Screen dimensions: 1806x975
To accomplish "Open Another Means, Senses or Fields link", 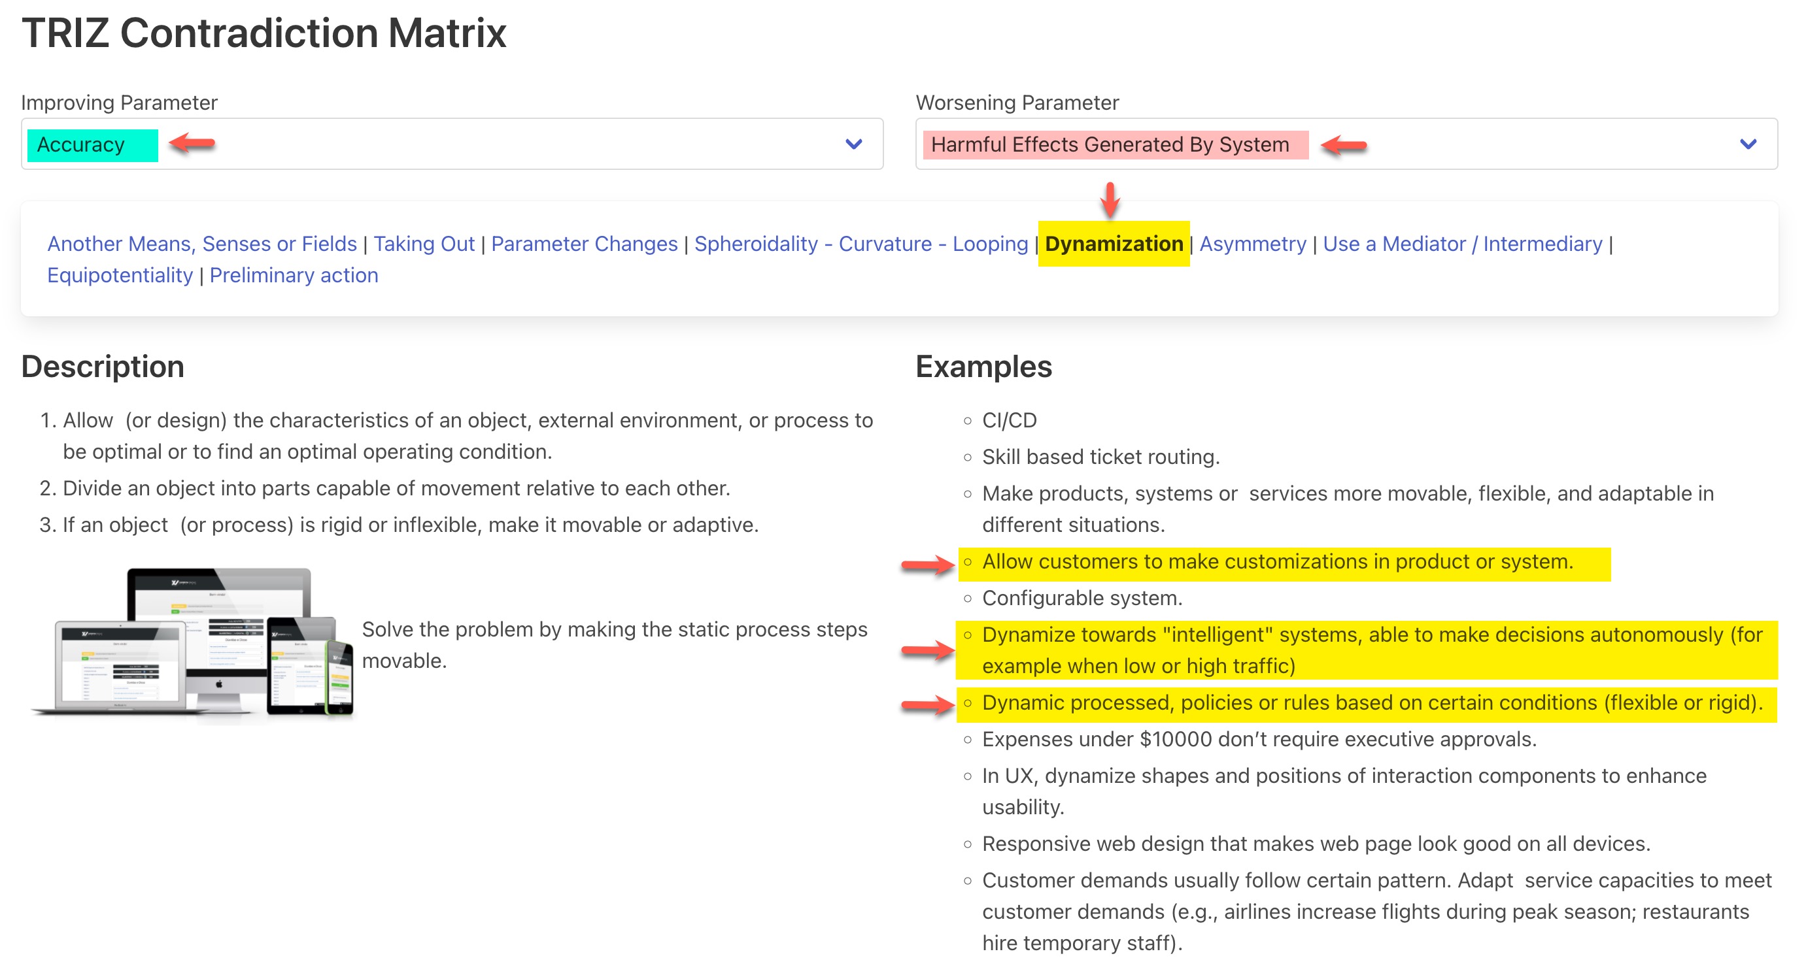I will click(x=202, y=244).
